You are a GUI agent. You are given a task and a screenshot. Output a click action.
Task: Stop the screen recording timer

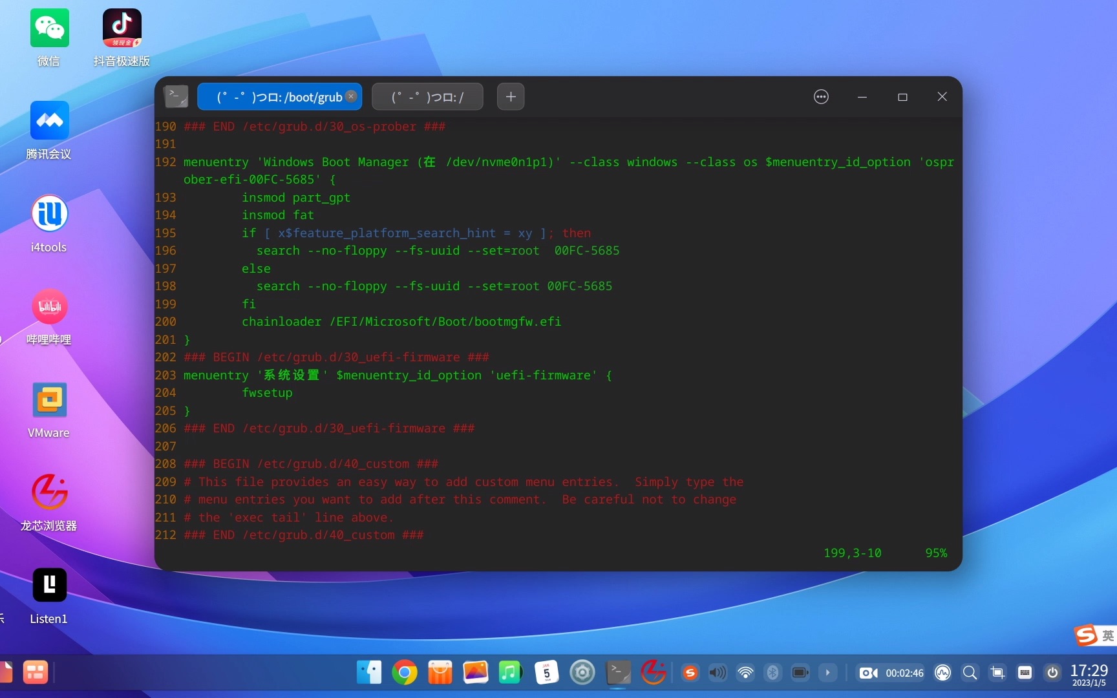tap(891, 673)
